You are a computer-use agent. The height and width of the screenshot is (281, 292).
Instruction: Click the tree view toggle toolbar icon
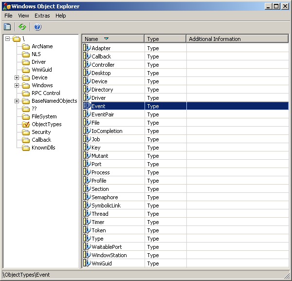pos(7,27)
